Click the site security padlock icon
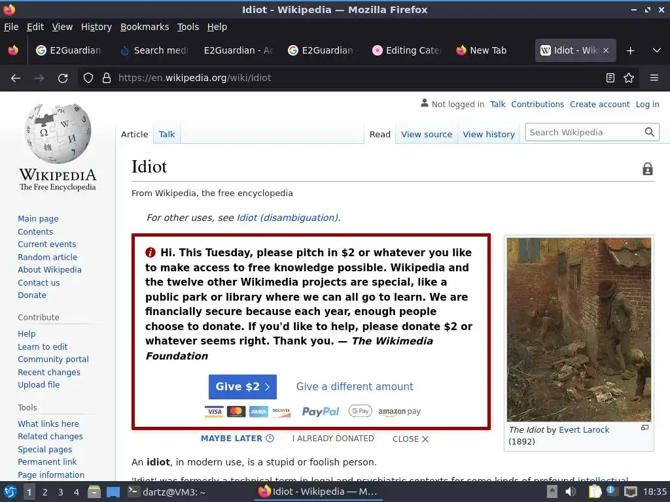 (107, 78)
